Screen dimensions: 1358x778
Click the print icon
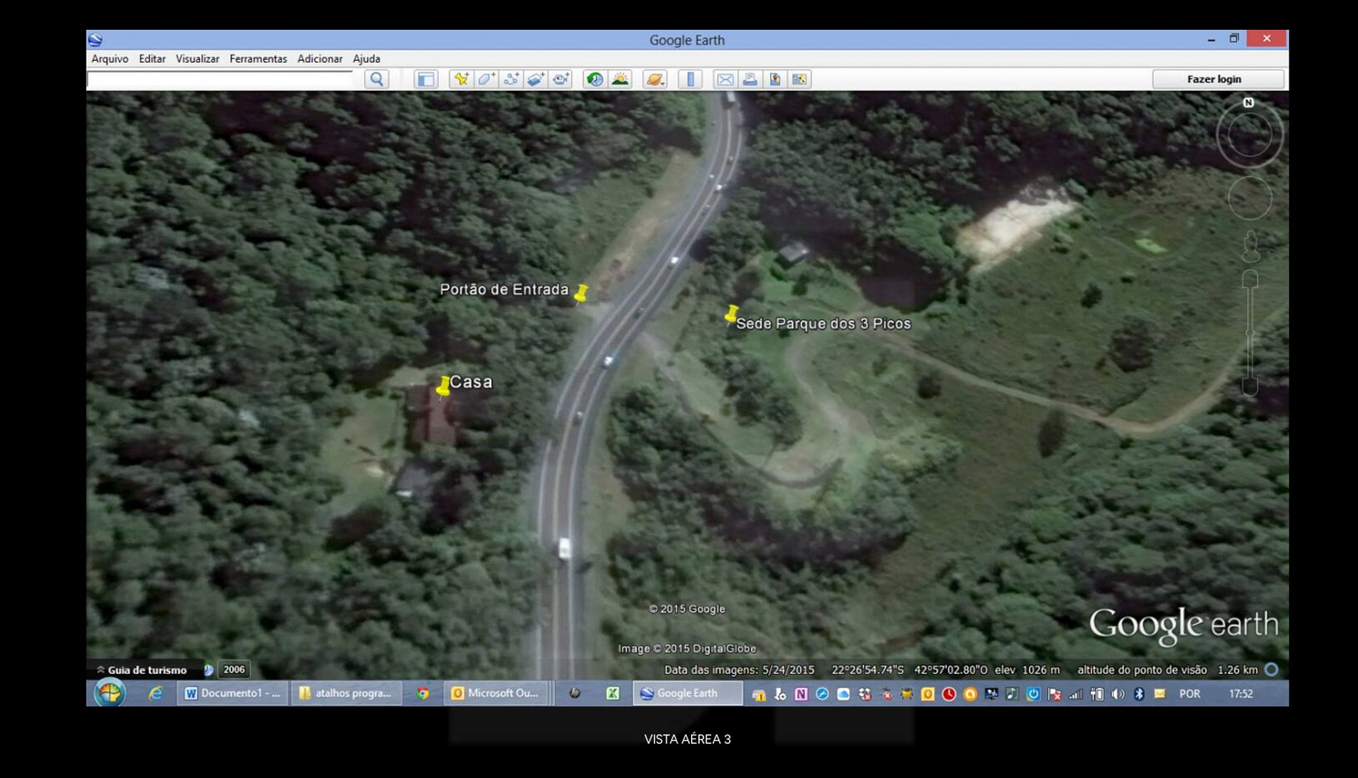coord(750,79)
